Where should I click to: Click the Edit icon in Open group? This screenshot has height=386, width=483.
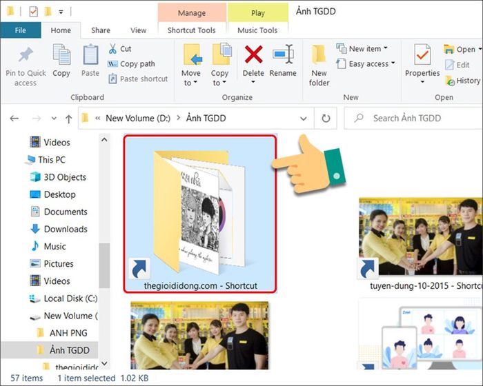coord(449,65)
